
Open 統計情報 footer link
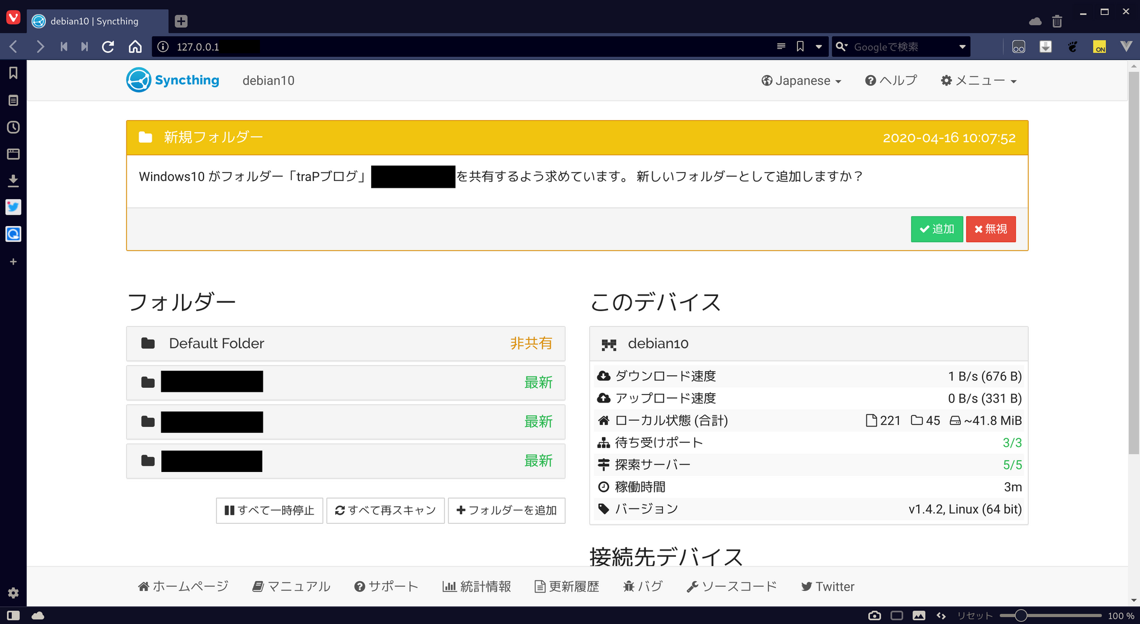[x=477, y=586]
